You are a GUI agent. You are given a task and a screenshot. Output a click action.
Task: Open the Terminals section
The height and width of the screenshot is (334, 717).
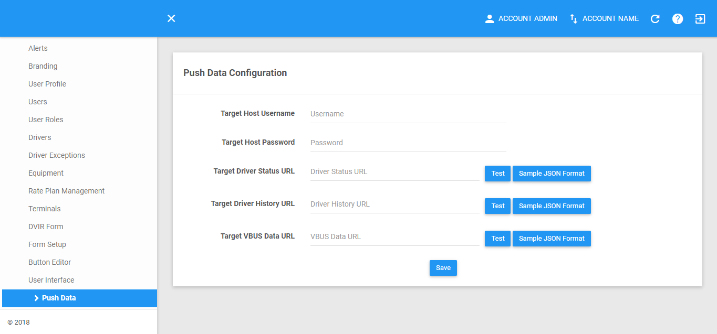45,209
